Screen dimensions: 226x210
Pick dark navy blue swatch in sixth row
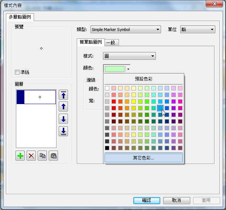click(x=167, y=121)
